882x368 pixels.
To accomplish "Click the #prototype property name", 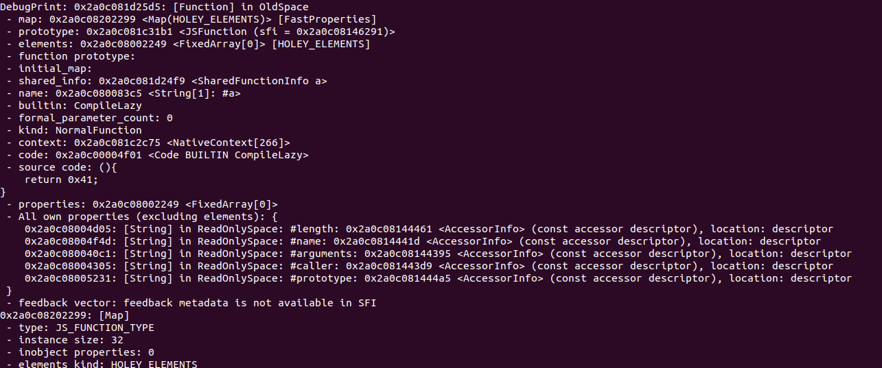I will [324, 278].
